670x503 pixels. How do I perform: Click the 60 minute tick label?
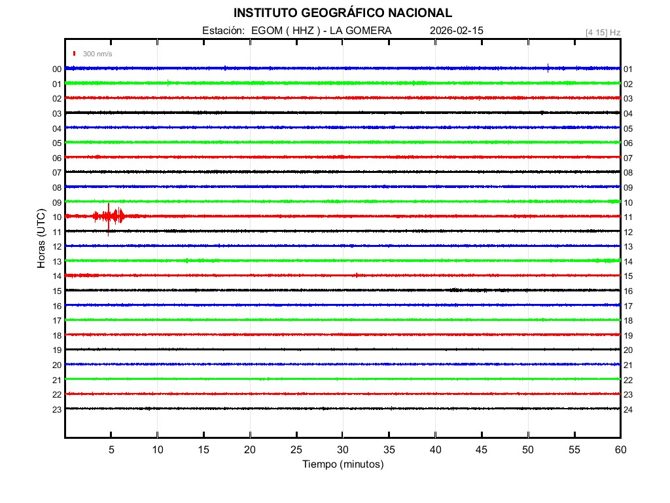pyautogui.click(x=620, y=449)
